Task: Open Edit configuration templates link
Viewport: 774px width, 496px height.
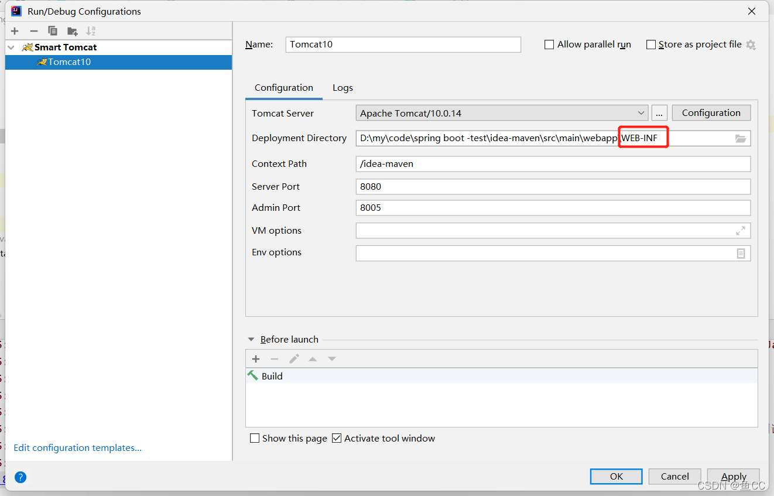Action: 78,448
